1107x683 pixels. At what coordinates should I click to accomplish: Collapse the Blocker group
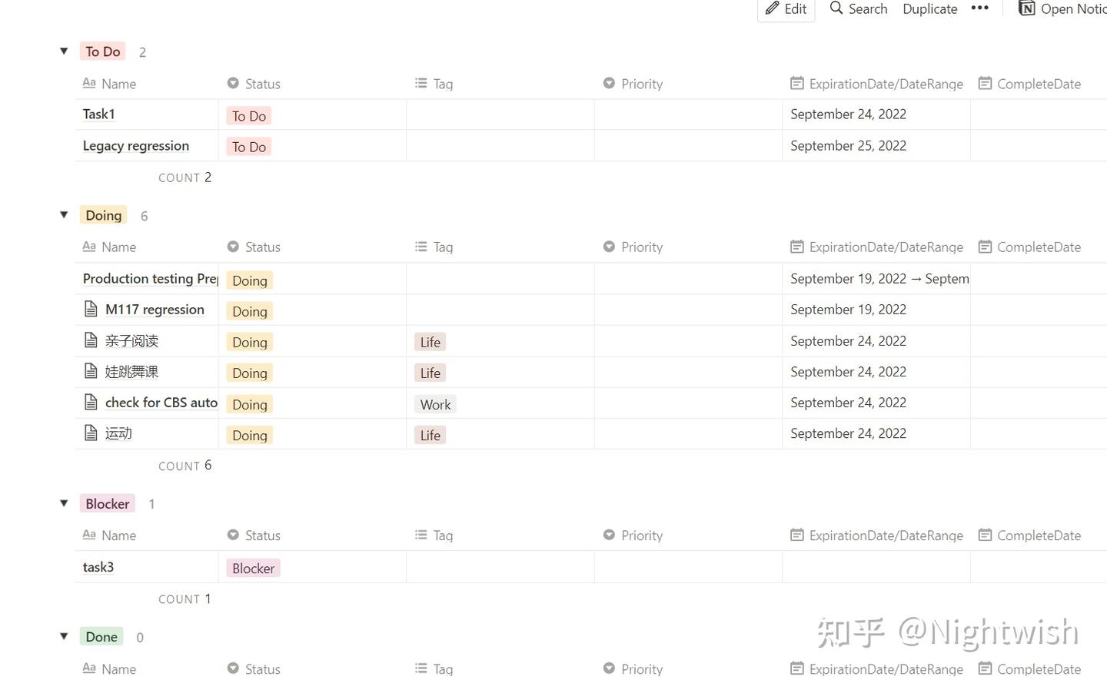64,503
